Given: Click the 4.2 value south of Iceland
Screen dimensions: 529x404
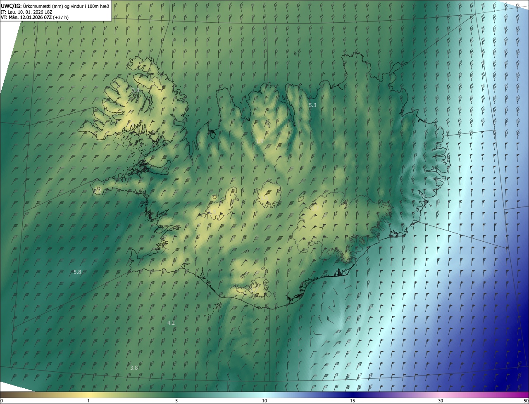Looking at the screenshot, I should pos(171,323).
